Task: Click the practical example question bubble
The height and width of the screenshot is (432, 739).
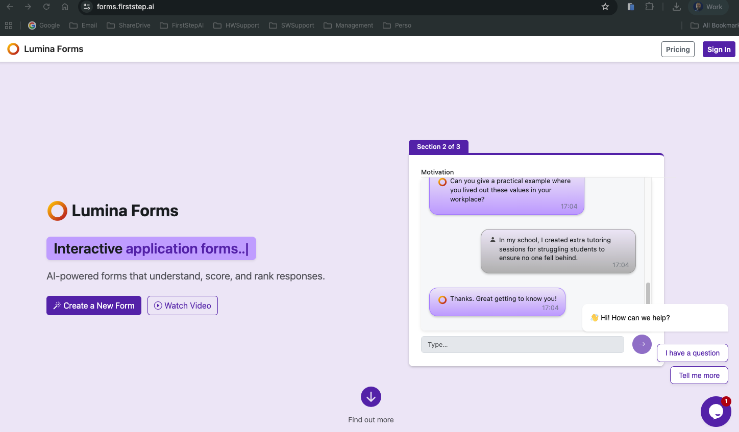Action: [507, 196]
